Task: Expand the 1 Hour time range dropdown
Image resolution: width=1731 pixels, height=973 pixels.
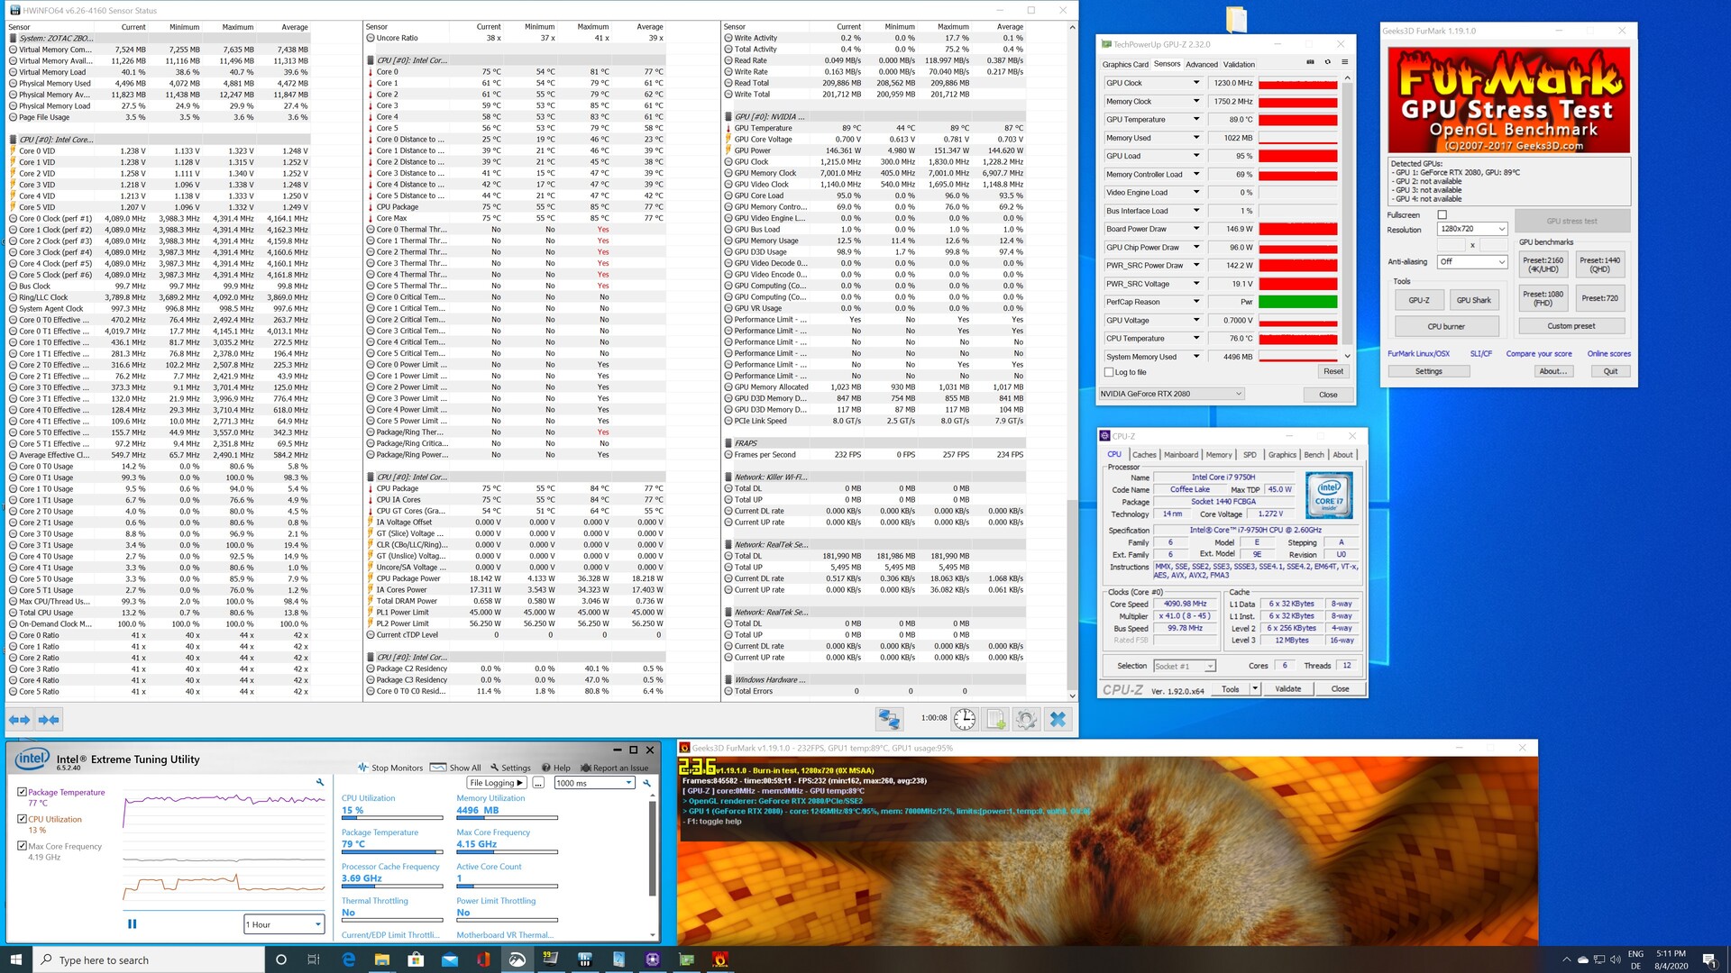Action: 283,924
